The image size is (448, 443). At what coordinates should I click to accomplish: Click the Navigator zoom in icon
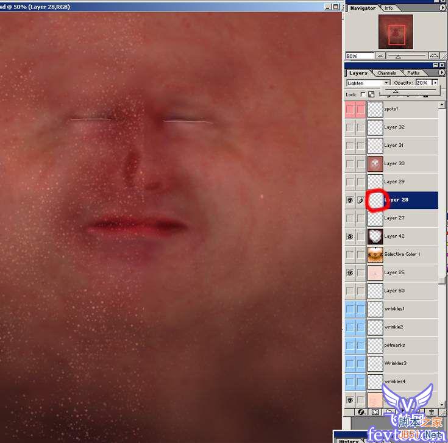pos(434,55)
